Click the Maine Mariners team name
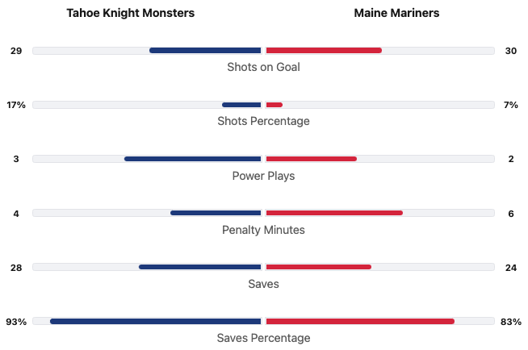This screenshot has width=528, height=350. pos(396,13)
